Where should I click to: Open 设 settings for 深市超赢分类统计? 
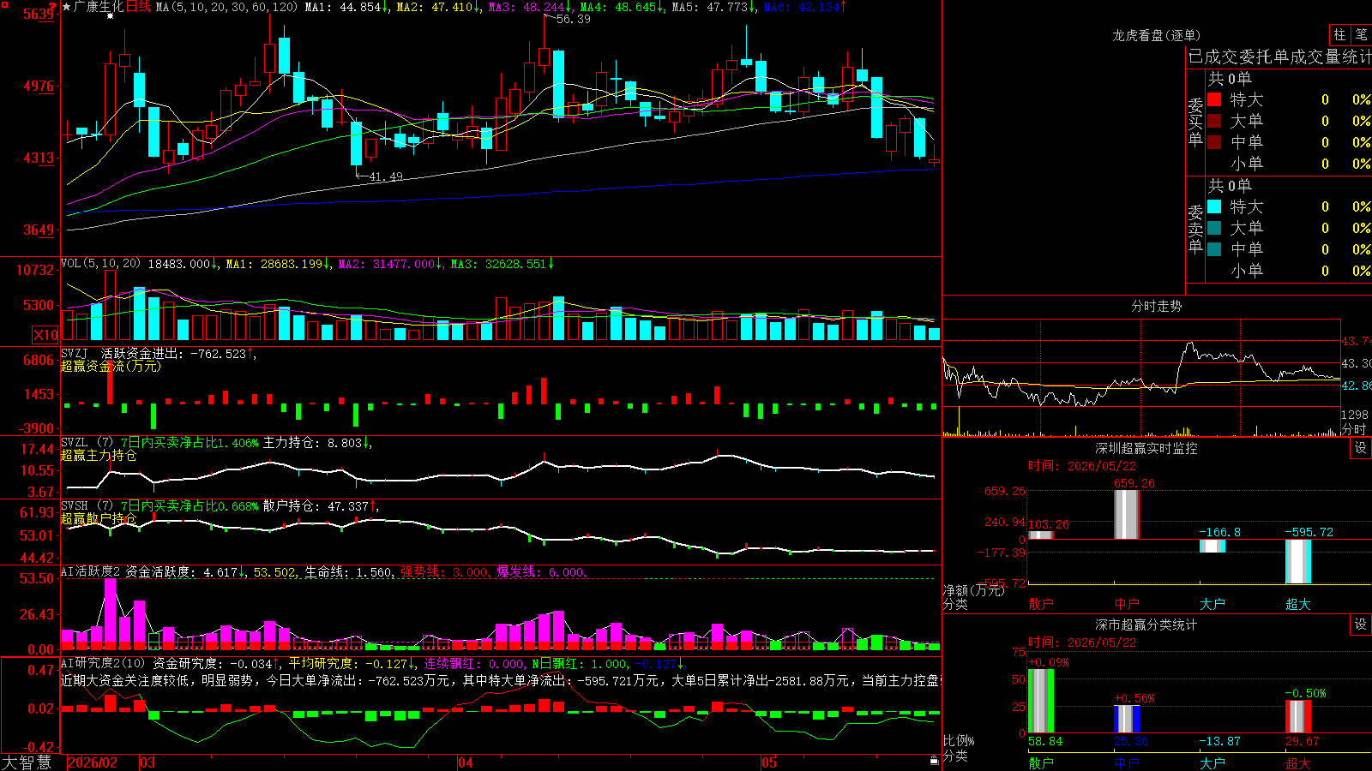click(1361, 625)
